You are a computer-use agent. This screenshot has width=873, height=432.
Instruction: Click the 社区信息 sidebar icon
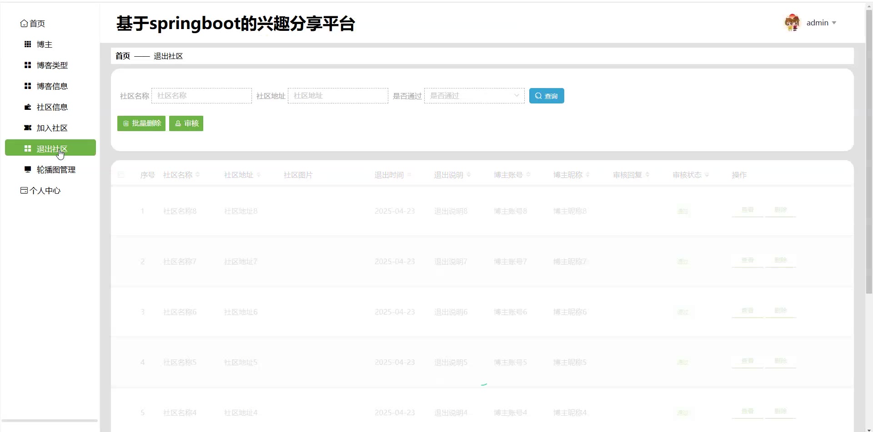tap(28, 107)
